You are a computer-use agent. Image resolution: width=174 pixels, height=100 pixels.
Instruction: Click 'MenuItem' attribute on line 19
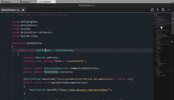(x=48, y=79)
